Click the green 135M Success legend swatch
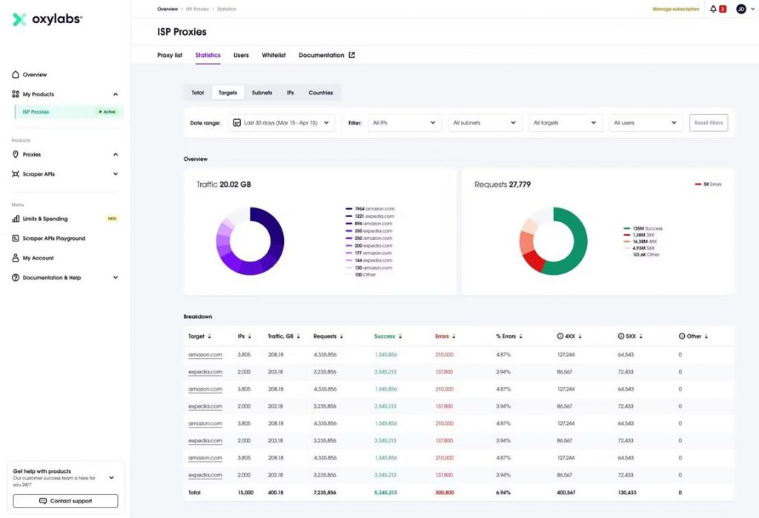 (x=627, y=228)
